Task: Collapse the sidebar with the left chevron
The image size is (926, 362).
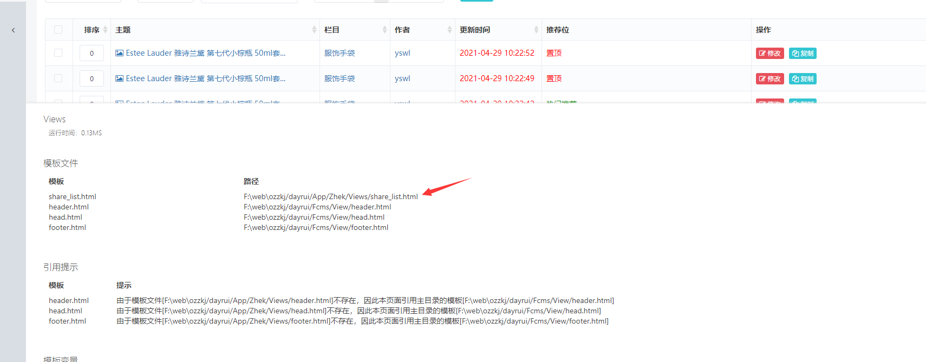Action: [13, 30]
